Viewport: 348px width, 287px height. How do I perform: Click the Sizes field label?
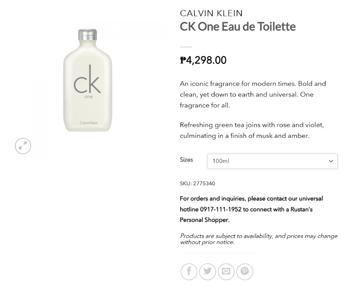(186, 160)
